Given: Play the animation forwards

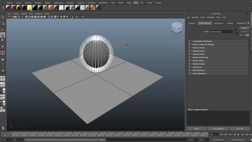Looking at the screenshot, I should tap(238, 135).
